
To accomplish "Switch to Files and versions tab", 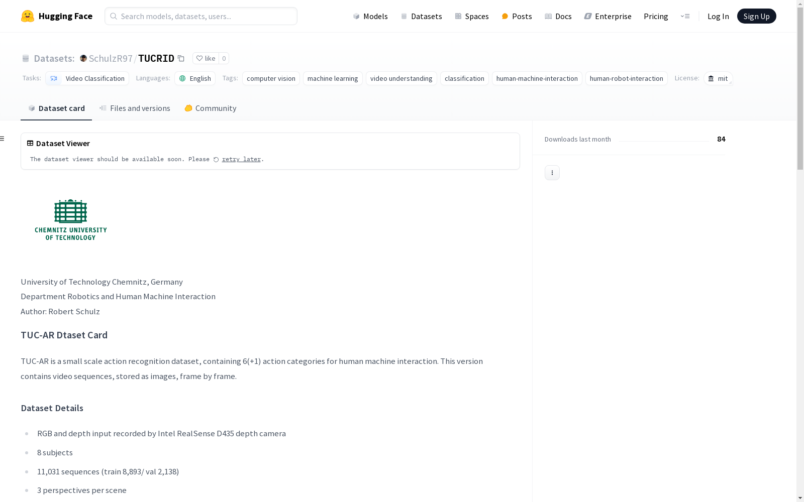I will [135, 108].
